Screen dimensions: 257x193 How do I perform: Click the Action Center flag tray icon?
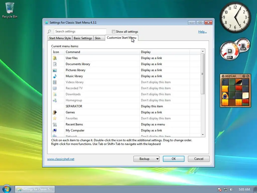(219, 189)
